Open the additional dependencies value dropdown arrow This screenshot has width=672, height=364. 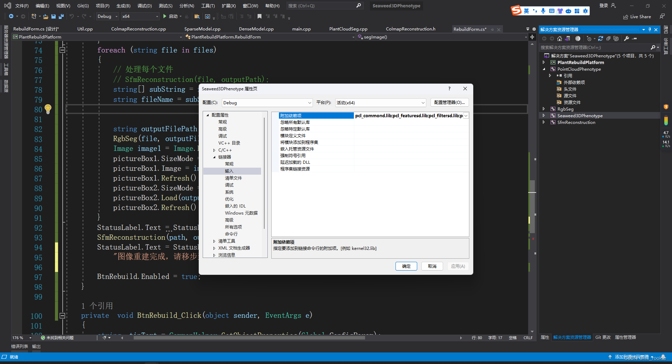(466, 115)
